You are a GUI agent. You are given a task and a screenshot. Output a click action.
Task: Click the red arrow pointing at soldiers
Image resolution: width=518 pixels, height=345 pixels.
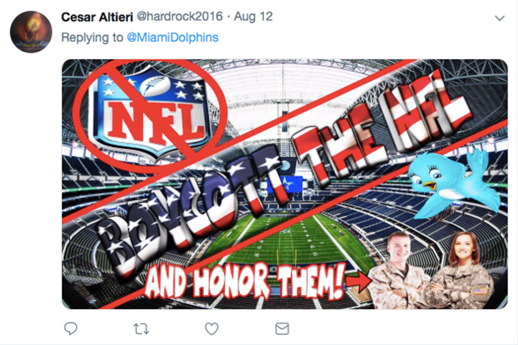pos(359,282)
